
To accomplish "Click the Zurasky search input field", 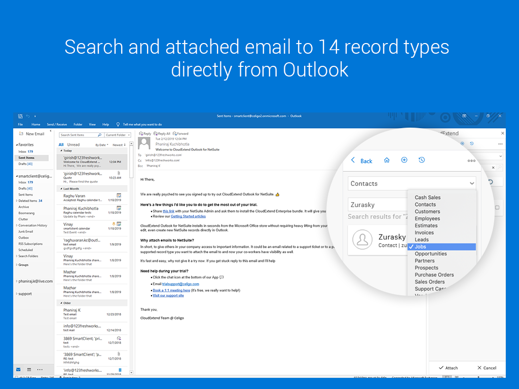I will click(x=377, y=205).
